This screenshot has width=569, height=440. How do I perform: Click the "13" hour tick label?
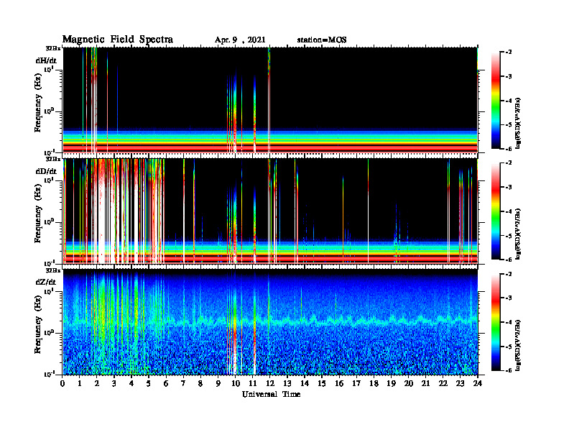point(287,383)
